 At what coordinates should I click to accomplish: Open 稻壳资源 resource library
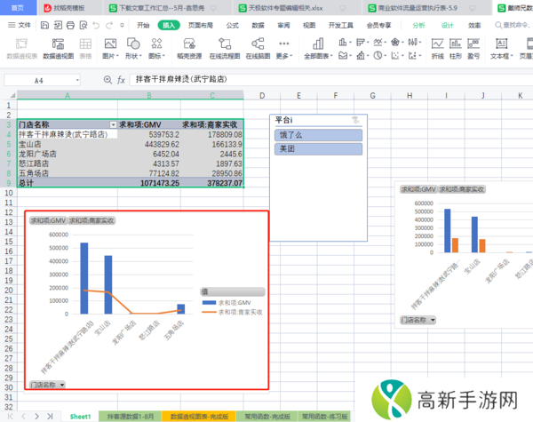pos(189,49)
